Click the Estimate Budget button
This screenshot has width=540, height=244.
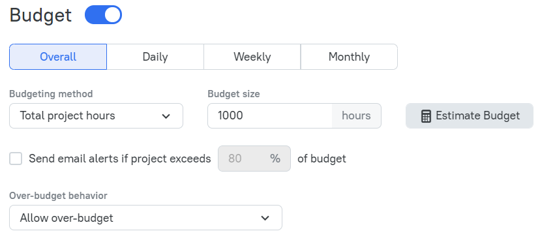(470, 115)
